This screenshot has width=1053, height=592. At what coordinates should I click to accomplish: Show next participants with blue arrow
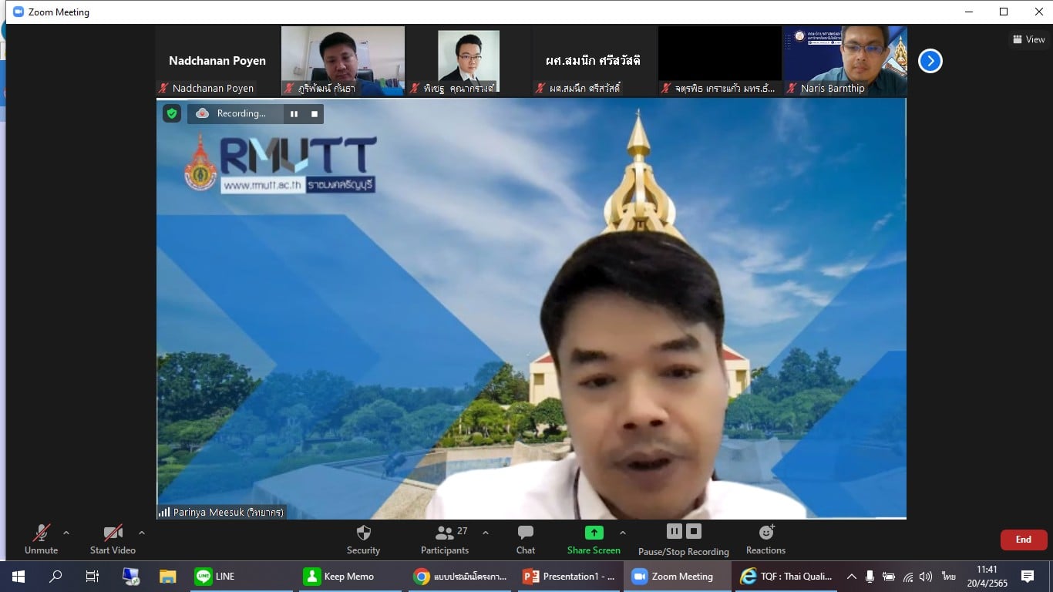point(930,61)
